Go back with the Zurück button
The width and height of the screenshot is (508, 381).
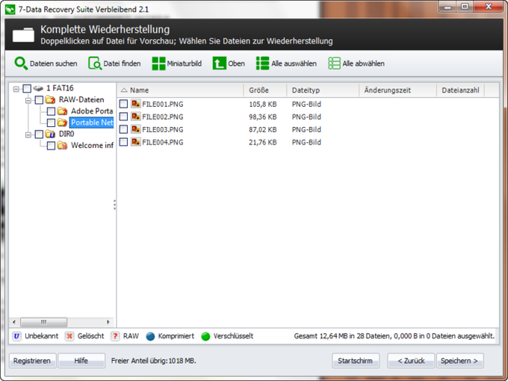point(411,361)
